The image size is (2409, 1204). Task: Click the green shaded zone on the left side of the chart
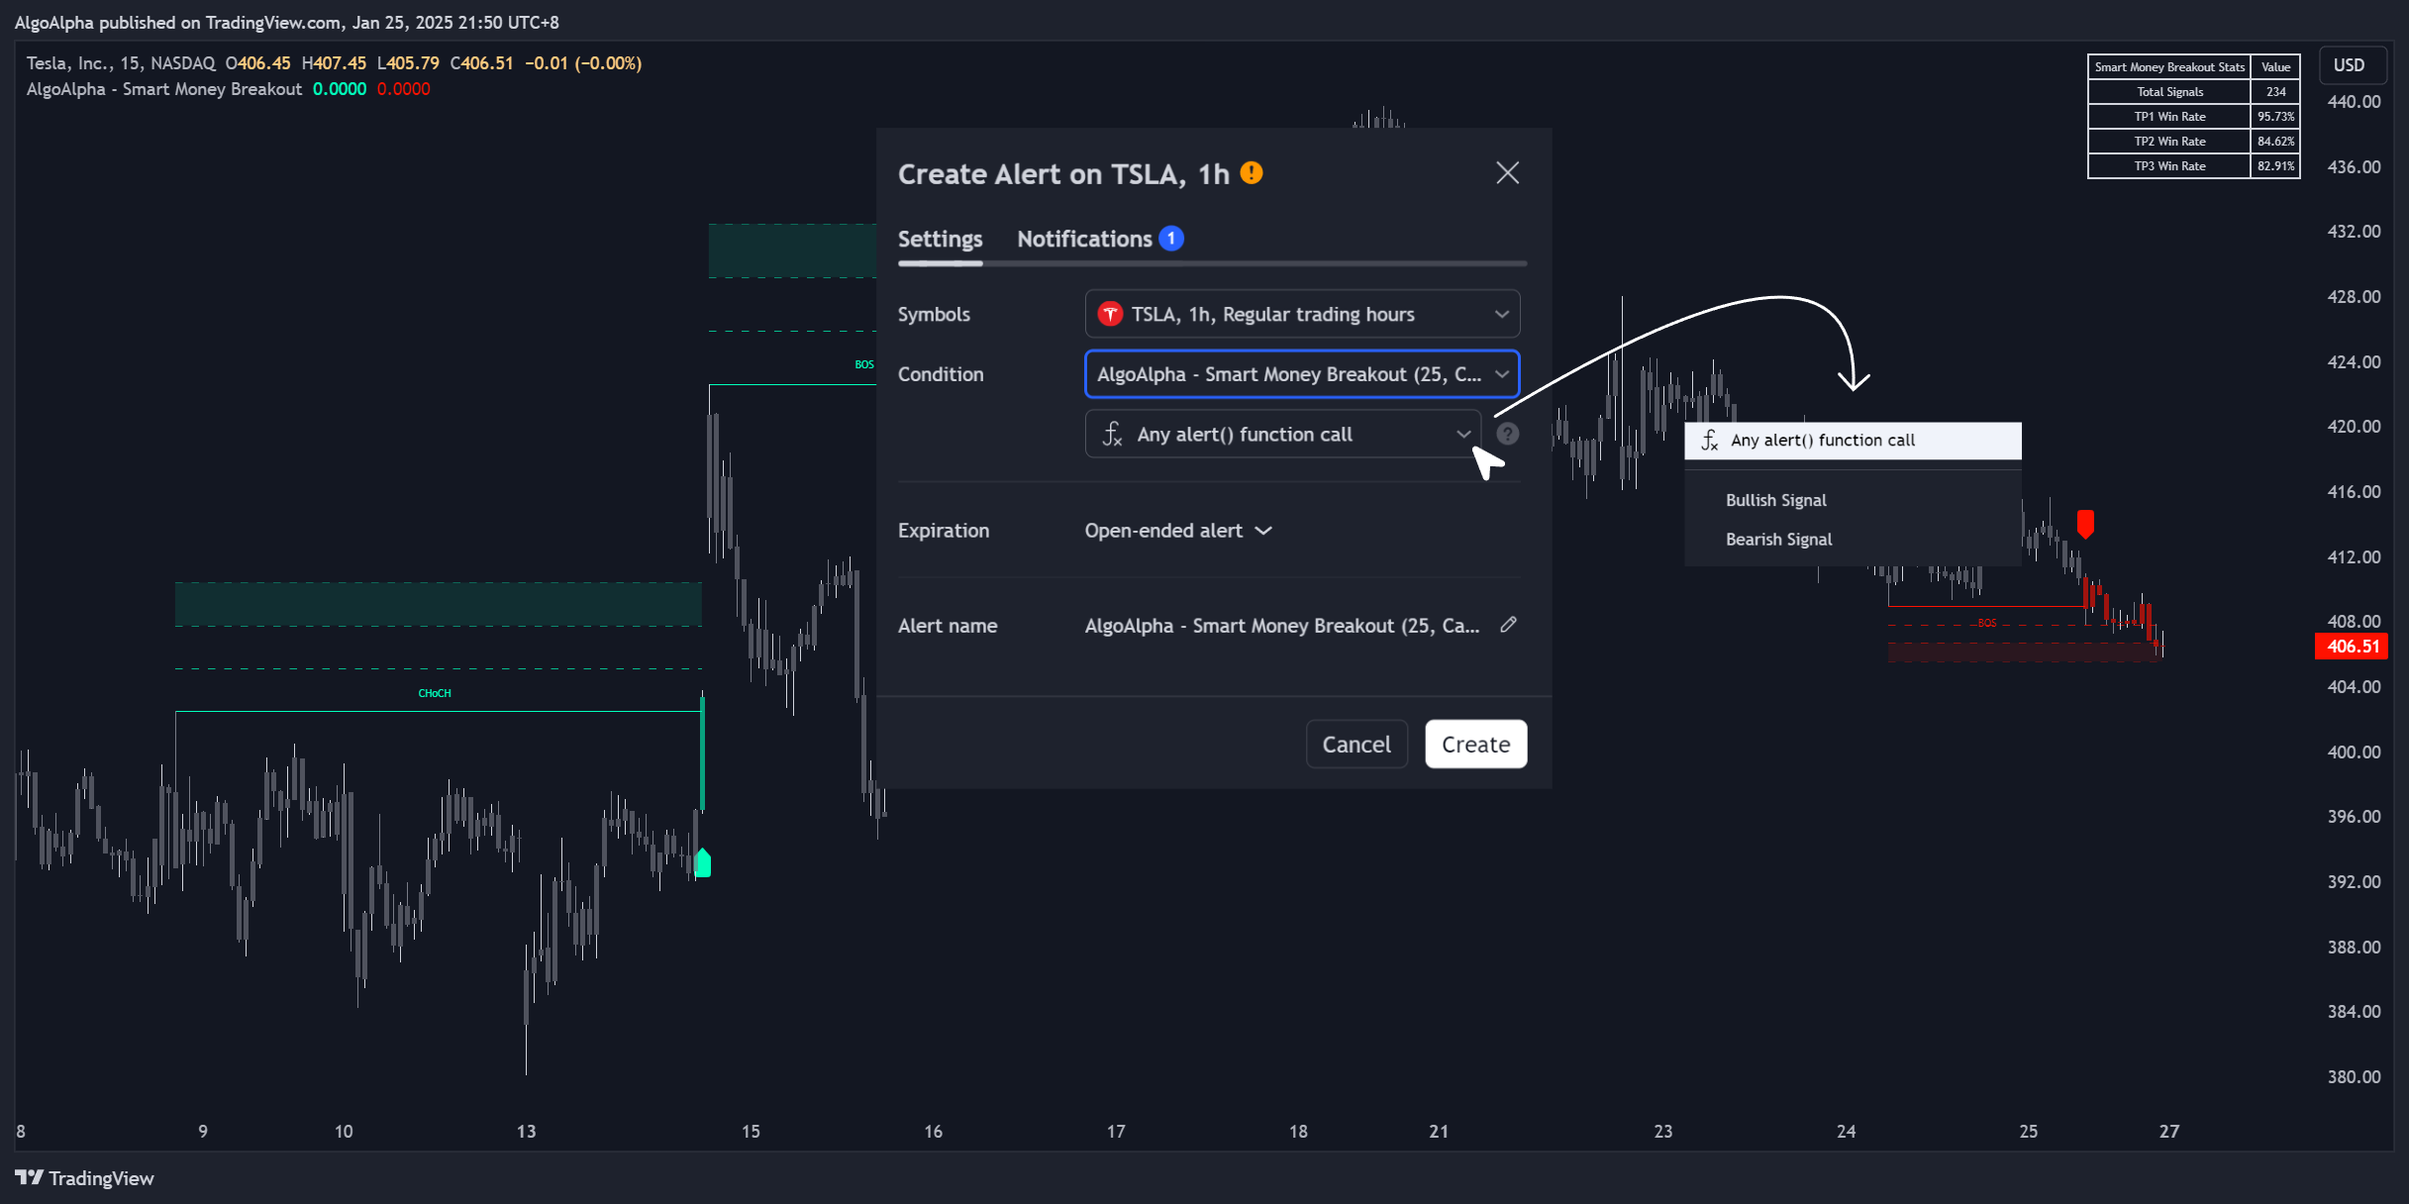pos(438,604)
